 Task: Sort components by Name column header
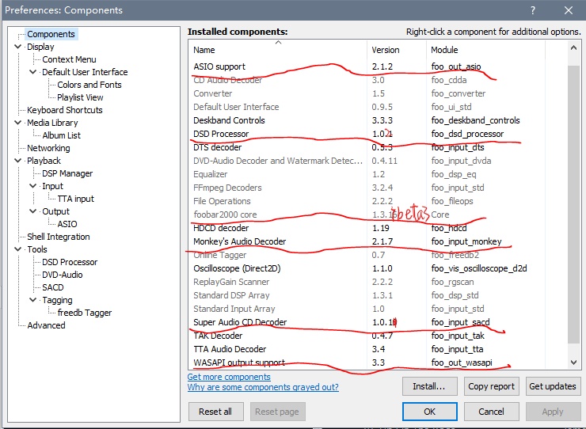(x=277, y=50)
